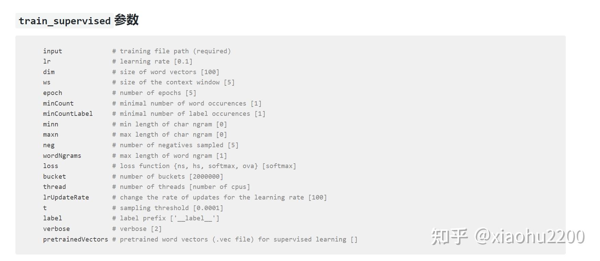Click the dim parameter name
The width and height of the screenshot is (600, 261).
tap(49, 72)
